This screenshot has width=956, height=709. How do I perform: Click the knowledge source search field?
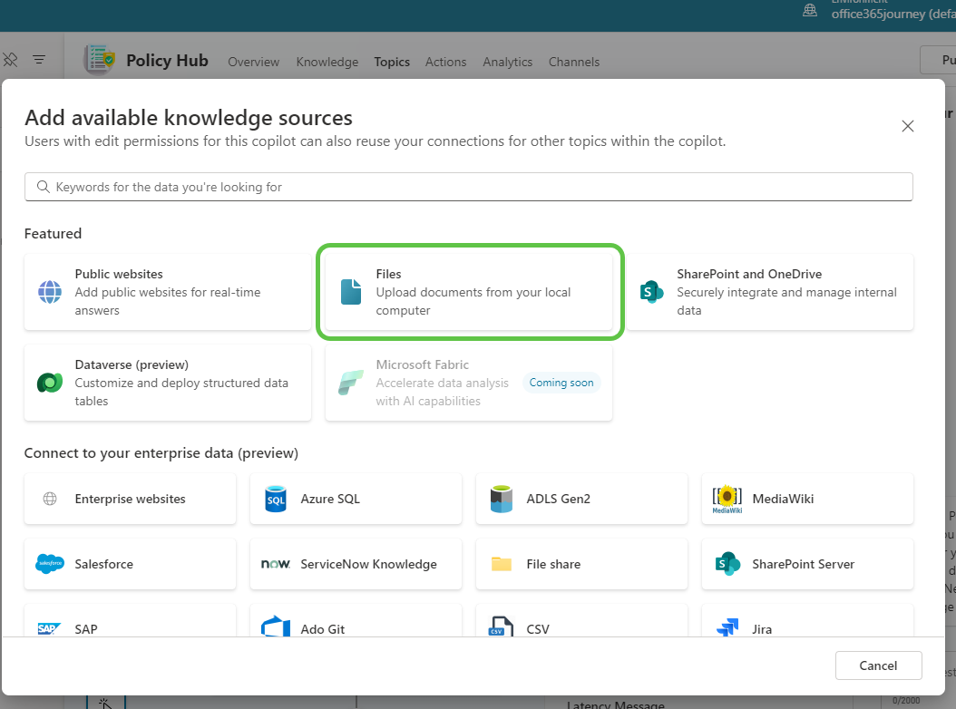[469, 186]
